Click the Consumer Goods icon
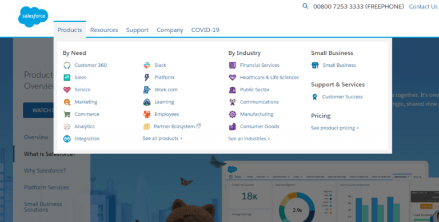 coord(233,127)
